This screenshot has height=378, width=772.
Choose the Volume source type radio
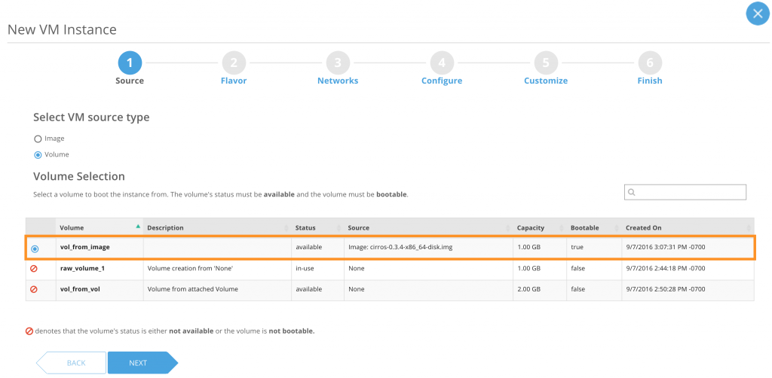click(38, 154)
